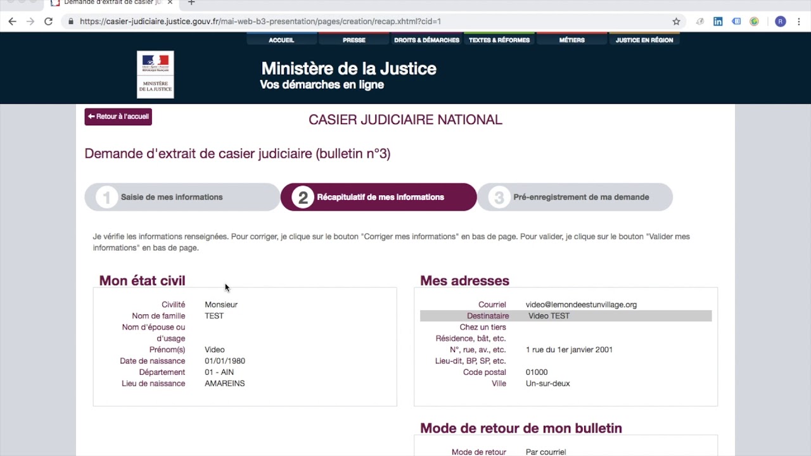Click email video@lemondeestunvillage.org
This screenshot has width=811, height=456.
[581, 305]
